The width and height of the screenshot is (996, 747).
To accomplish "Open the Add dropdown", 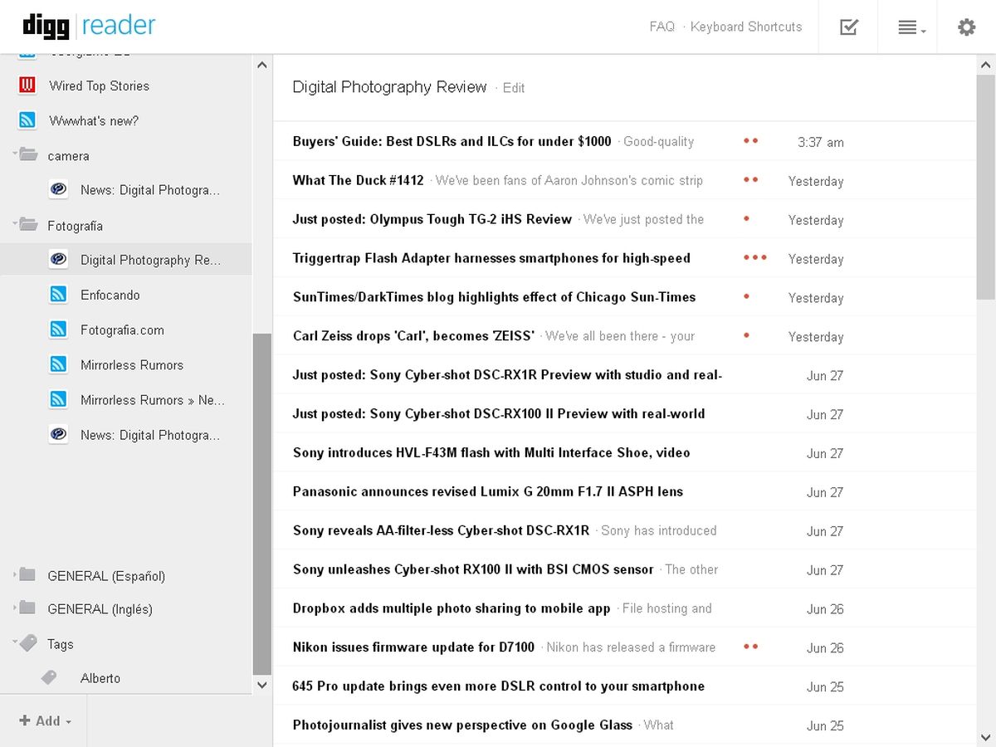I will coord(42,720).
